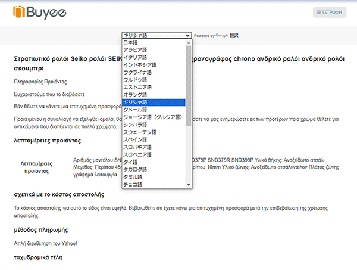
Task: Select 日本語 from language list
Action: 154,42
